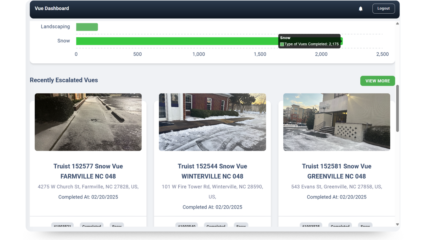The image size is (426, 240).
Task: Open Truist 152577 Snow Vue FARMVILLE title
Action: (x=88, y=171)
